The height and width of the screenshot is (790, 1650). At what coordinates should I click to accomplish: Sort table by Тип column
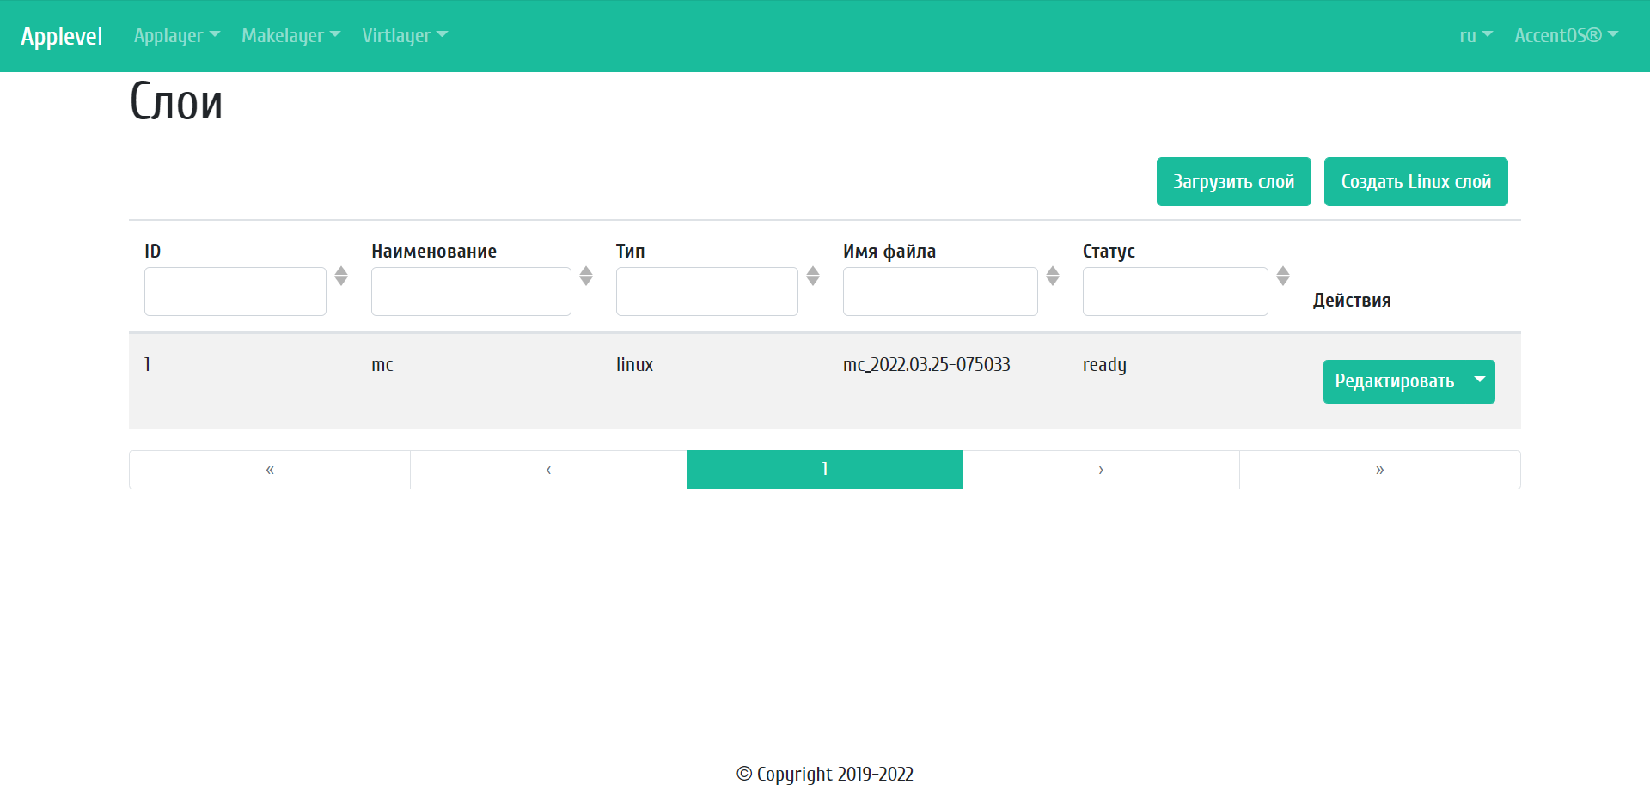point(813,276)
